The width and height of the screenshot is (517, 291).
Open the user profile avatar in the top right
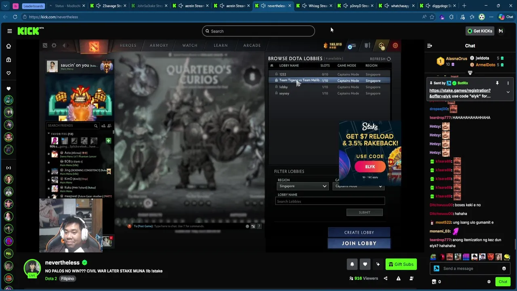tap(501, 31)
